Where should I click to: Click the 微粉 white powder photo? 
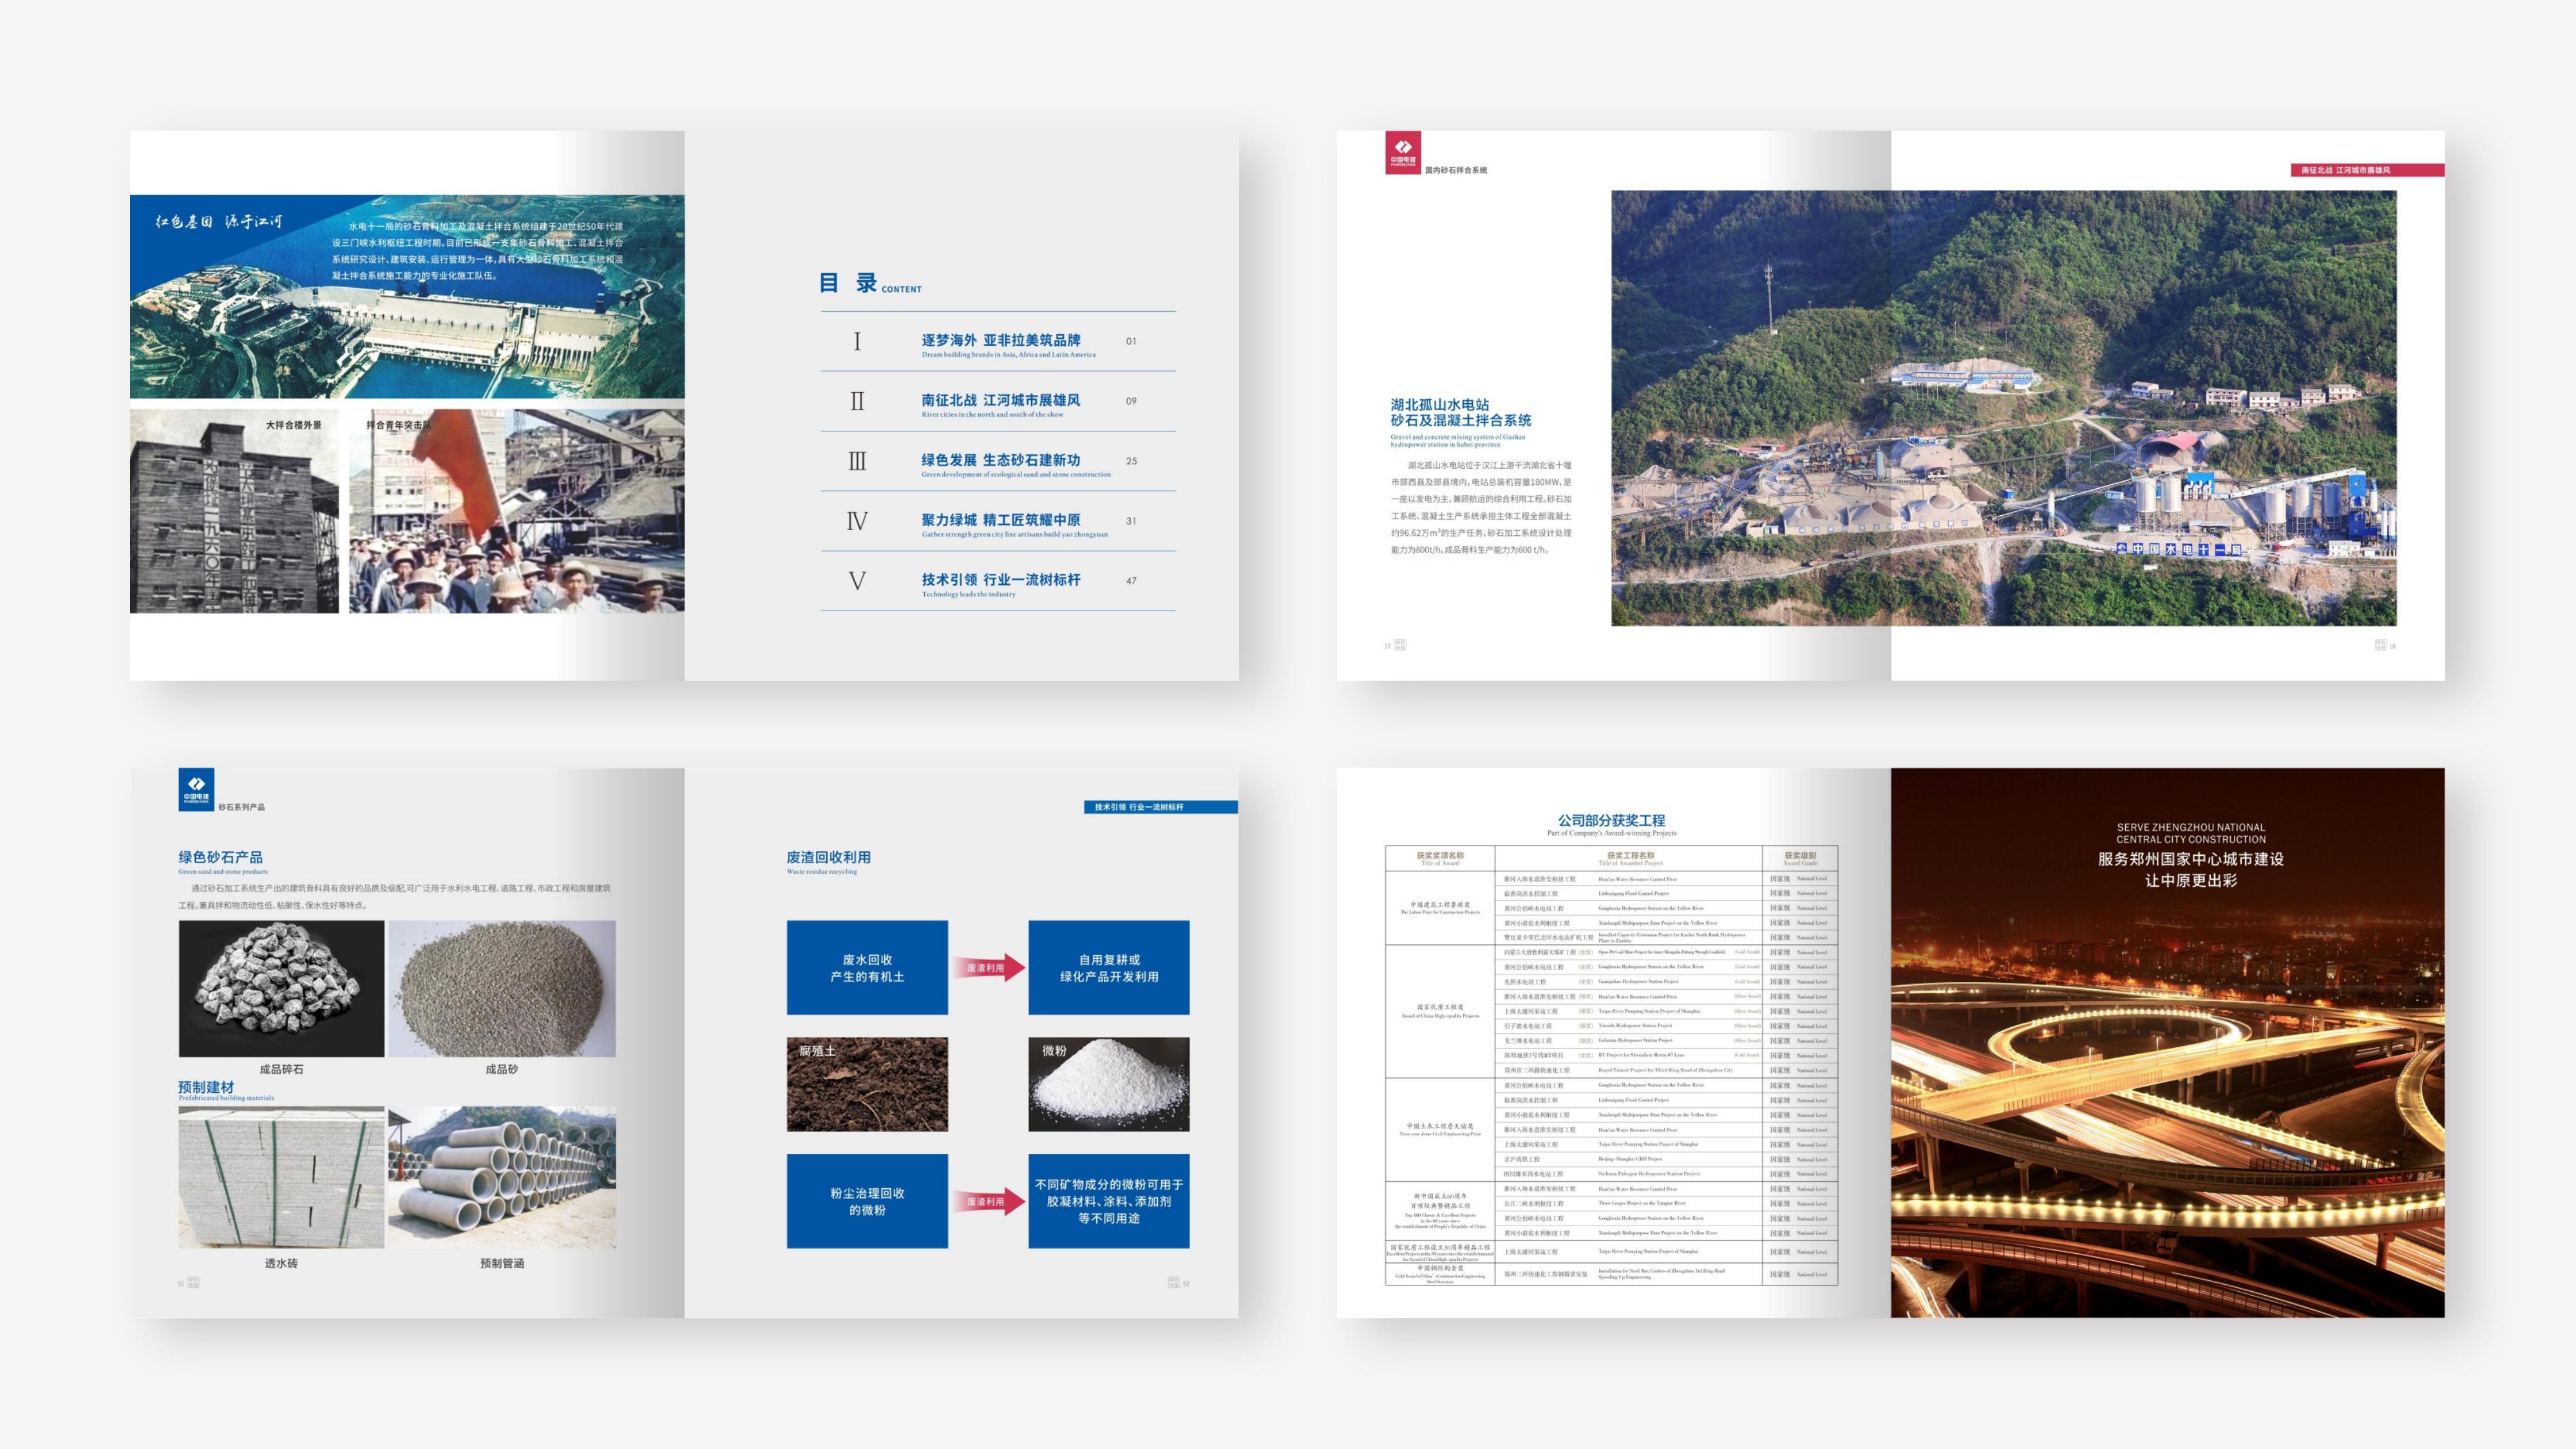click(x=1109, y=1084)
